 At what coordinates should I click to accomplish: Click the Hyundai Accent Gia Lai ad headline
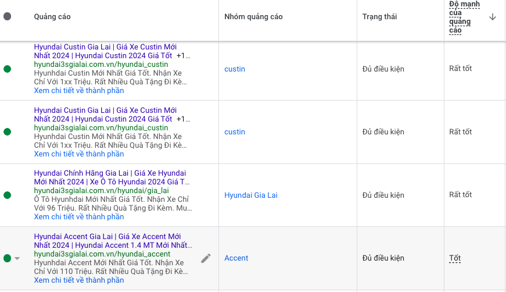click(x=107, y=237)
